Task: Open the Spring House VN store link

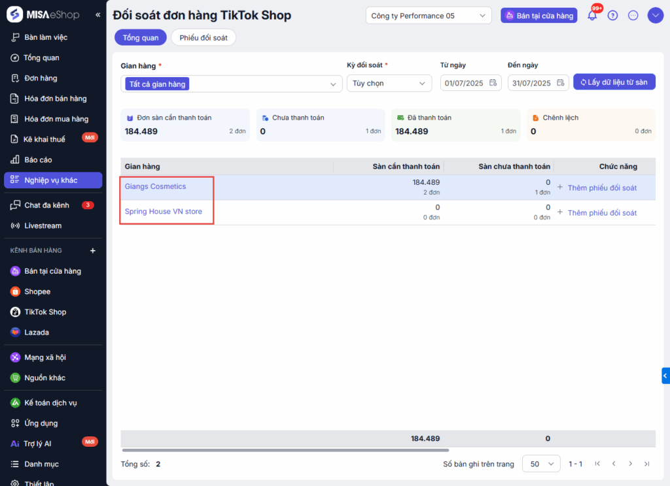Action: point(163,212)
